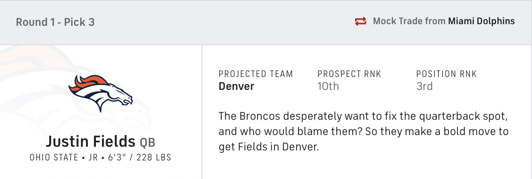532x179 pixels.
Task: Open Justin Fields player profile name
Action: [x=90, y=142]
